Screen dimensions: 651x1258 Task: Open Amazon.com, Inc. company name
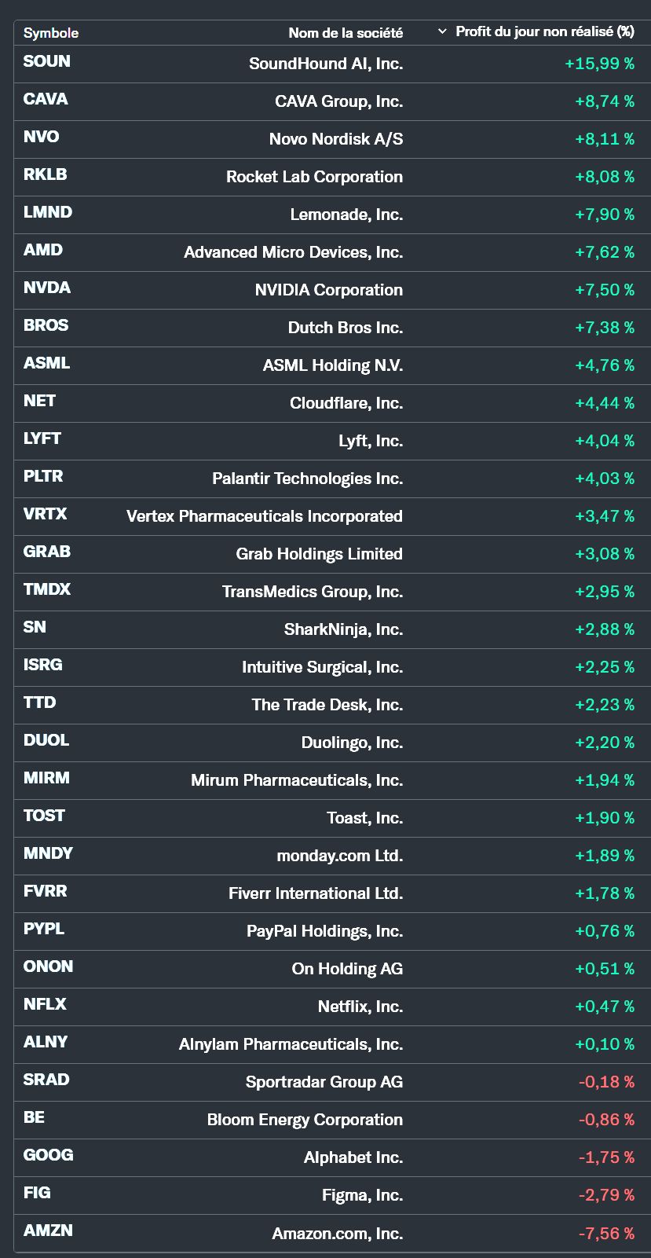[x=337, y=1234]
